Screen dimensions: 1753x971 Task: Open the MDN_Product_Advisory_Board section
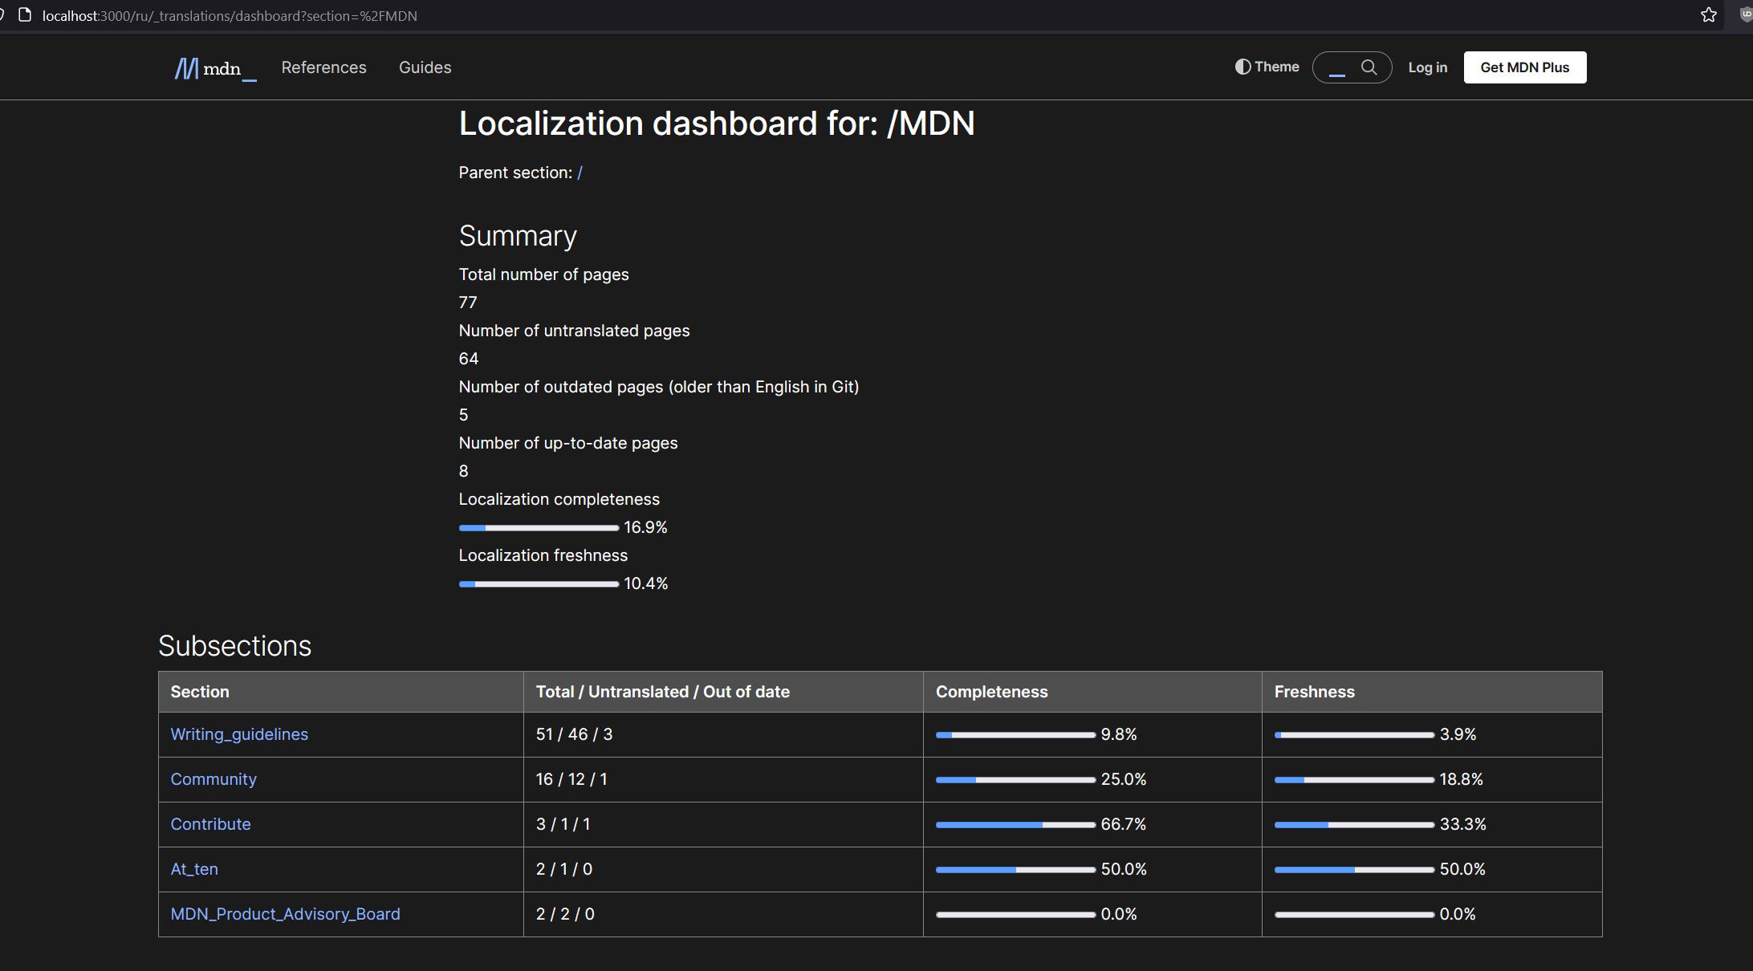click(x=285, y=914)
